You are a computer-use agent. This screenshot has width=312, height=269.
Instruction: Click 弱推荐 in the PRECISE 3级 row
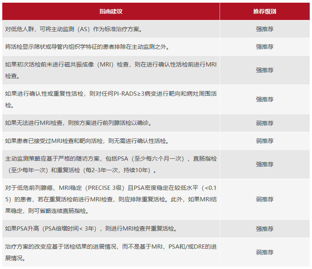[x=264, y=199]
